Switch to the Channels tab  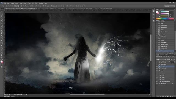tap(162, 55)
